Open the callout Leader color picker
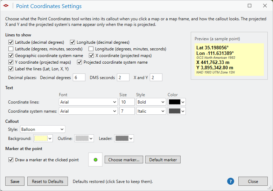This screenshot has height=191, width=273. 124,139
